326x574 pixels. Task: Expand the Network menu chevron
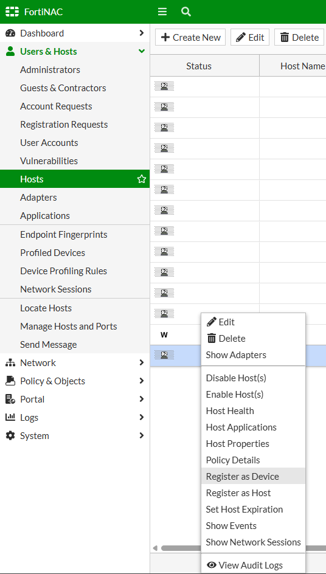point(142,363)
